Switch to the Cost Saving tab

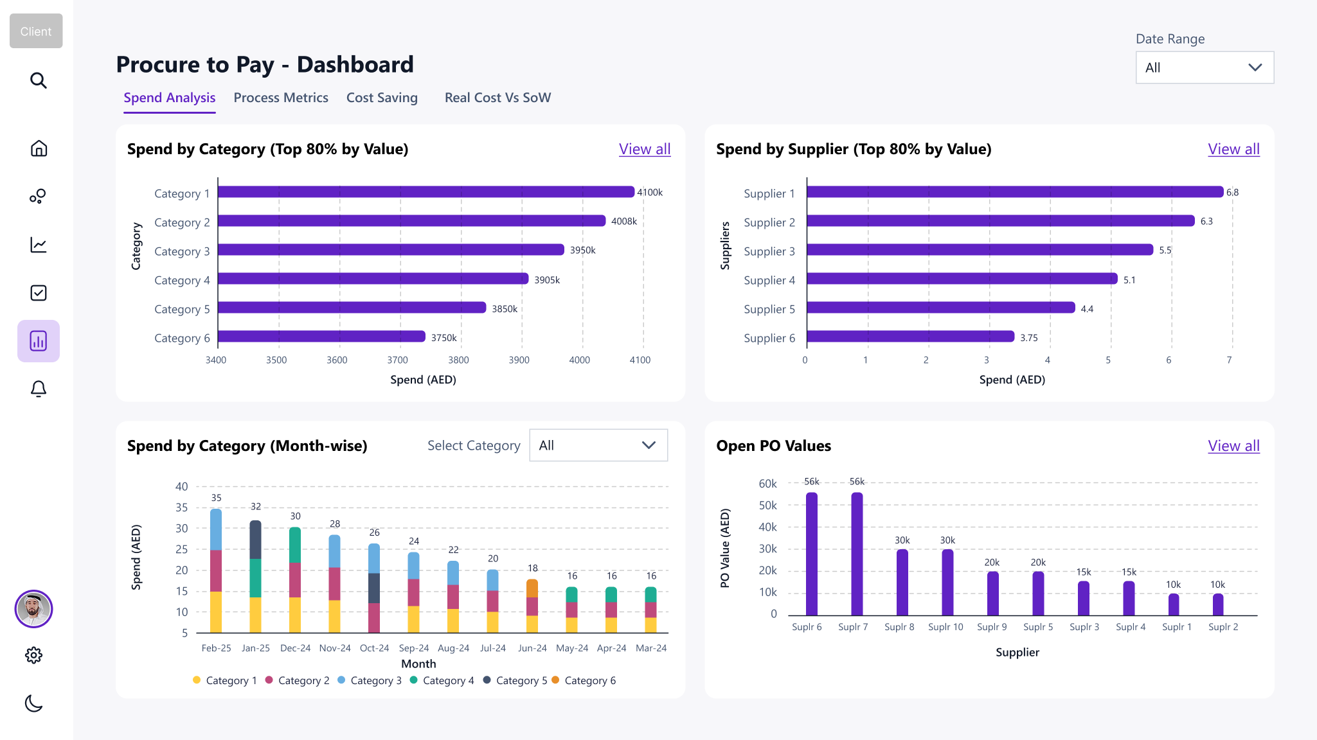pyautogui.click(x=382, y=98)
